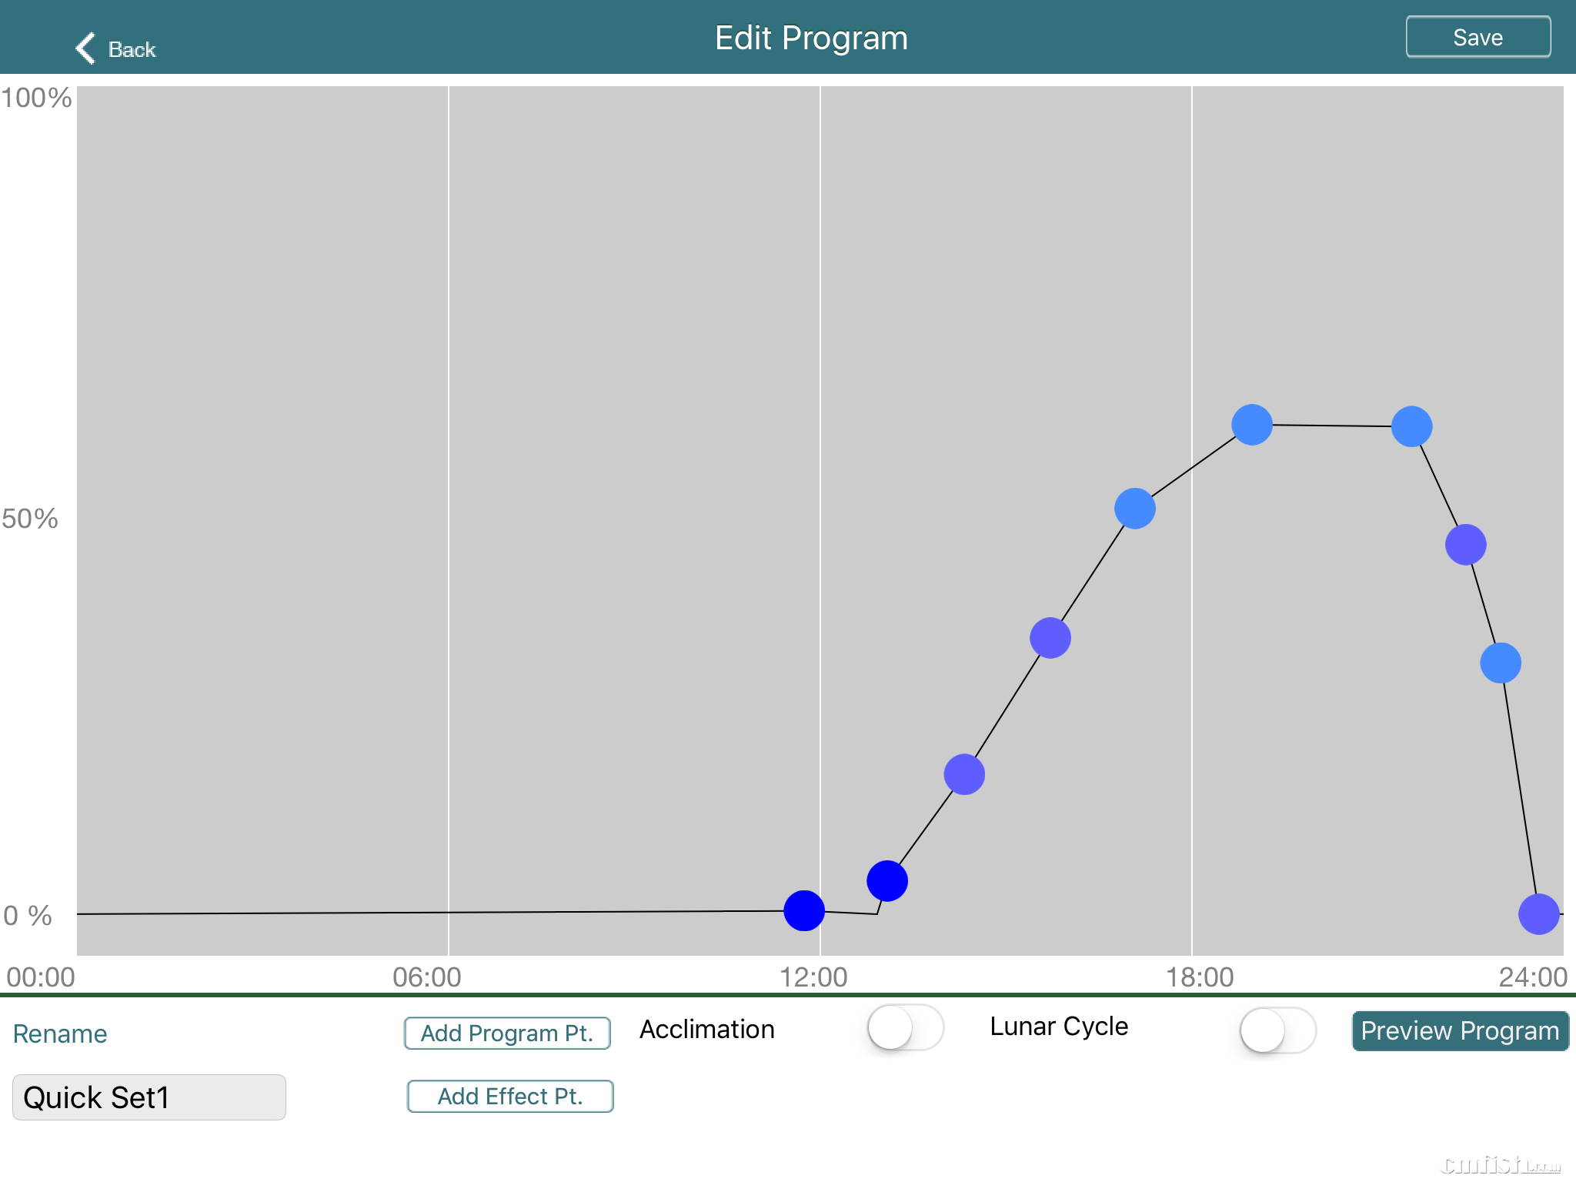Click the Save button

coord(1477,37)
